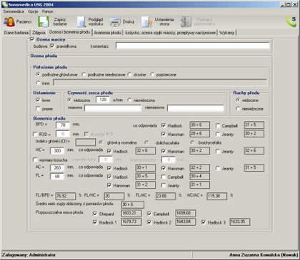
Task: Click the AC value field showing 260
Action: coord(57,167)
